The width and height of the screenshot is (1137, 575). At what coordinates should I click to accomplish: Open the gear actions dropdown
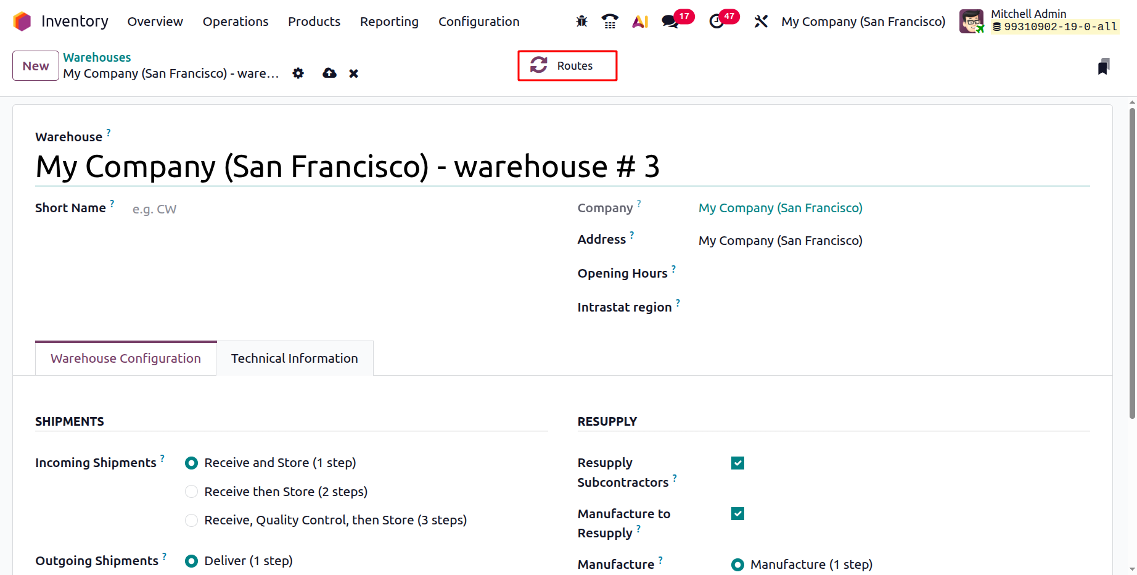298,73
